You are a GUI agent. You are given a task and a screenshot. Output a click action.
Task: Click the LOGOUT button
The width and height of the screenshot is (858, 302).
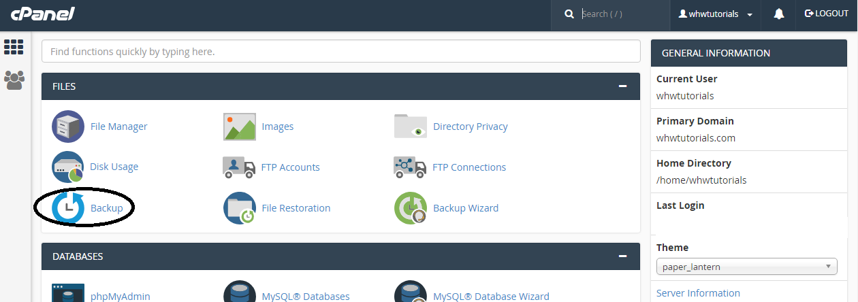[827, 14]
